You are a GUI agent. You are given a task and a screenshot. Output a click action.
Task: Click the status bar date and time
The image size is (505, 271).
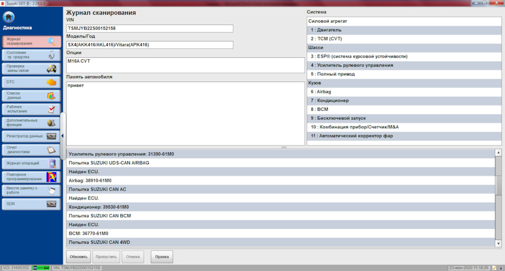pyautogui.click(x=469, y=268)
